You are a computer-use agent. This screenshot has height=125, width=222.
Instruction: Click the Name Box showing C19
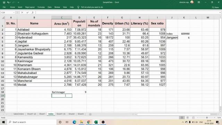[7, 12]
